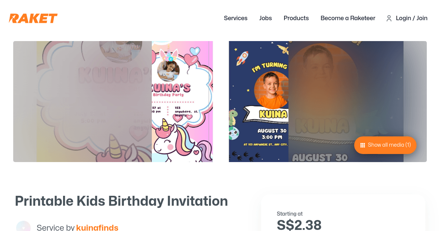Click the user profile icon beside Login

tap(389, 18)
